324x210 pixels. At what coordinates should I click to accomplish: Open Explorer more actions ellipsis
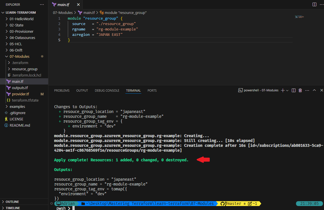pyautogui.click(x=42, y=5)
